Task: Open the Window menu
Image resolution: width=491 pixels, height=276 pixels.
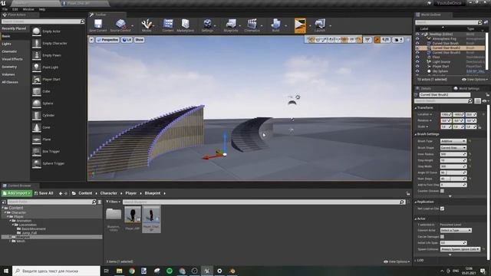Action: pyautogui.click(x=28, y=9)
